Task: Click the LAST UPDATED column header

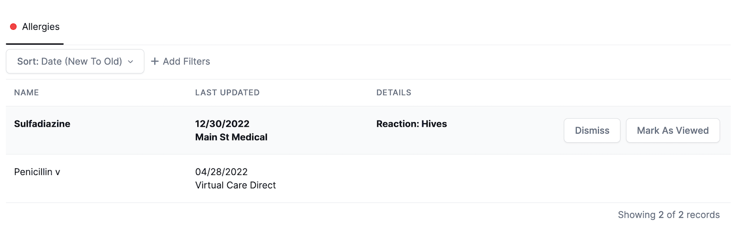Action: tap(227, 93)
